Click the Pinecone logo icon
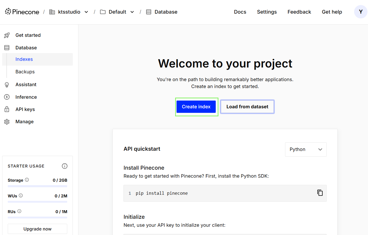368x235 pixels. pos(8,11)
